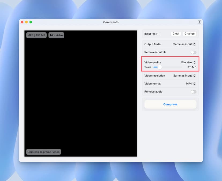The width and height of the screenshot is (222, 181).
Task: Change Video format from MP4
Action: pos(190,84)
